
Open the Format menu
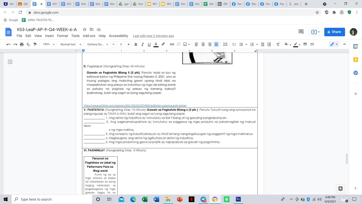[63, 36]
